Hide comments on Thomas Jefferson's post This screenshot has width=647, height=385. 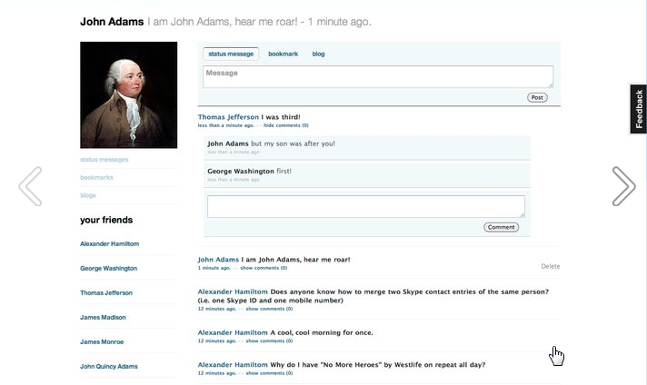[286, 125]
